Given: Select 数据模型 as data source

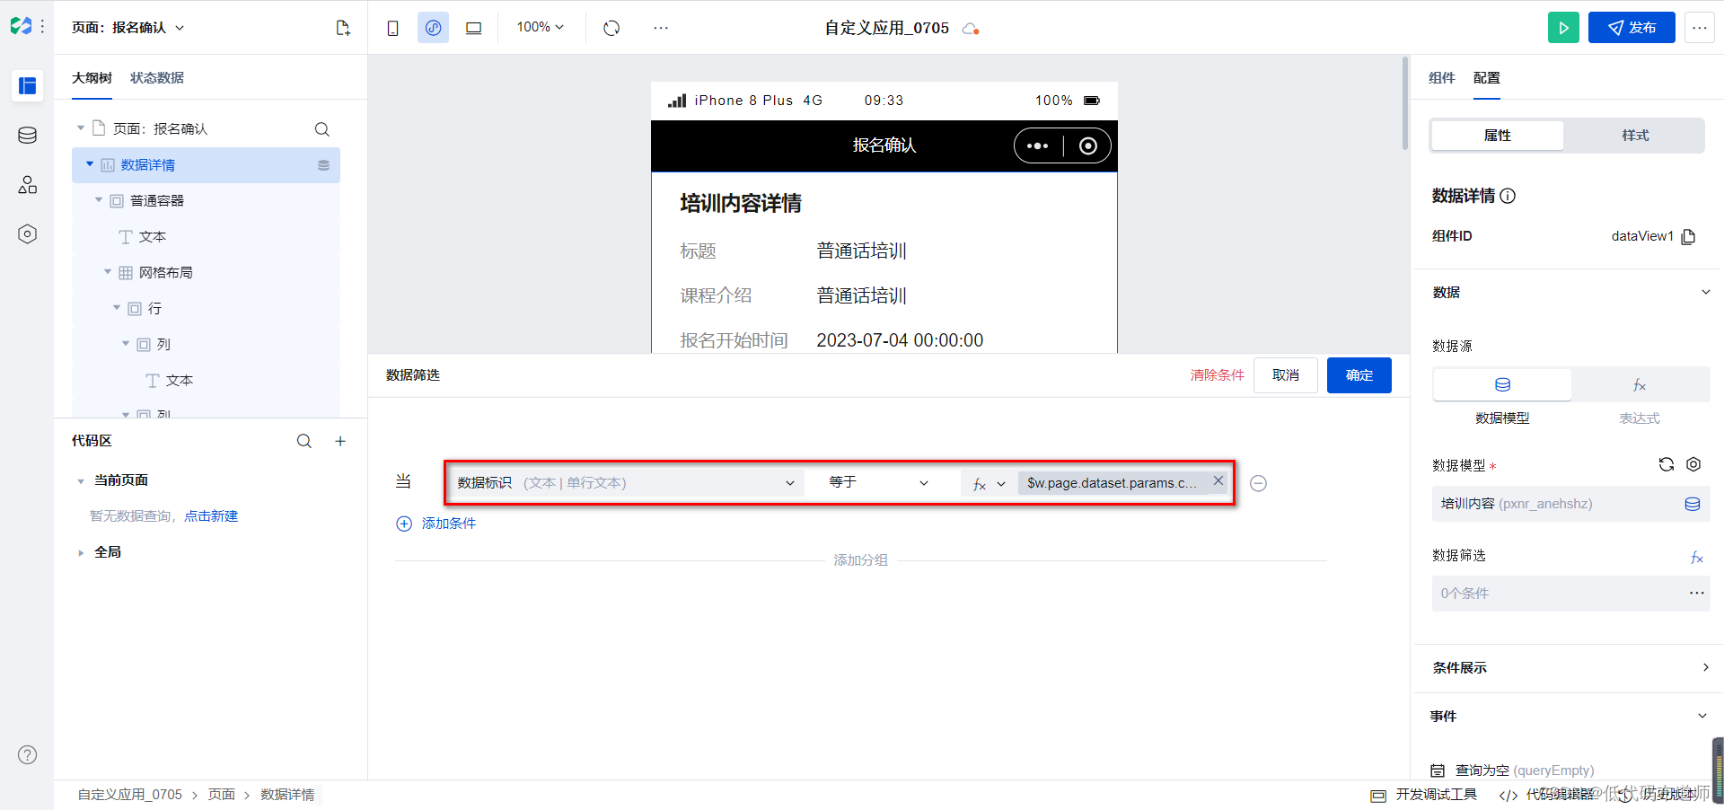Looking at the screenshot, I should [x=1502, y=384].
